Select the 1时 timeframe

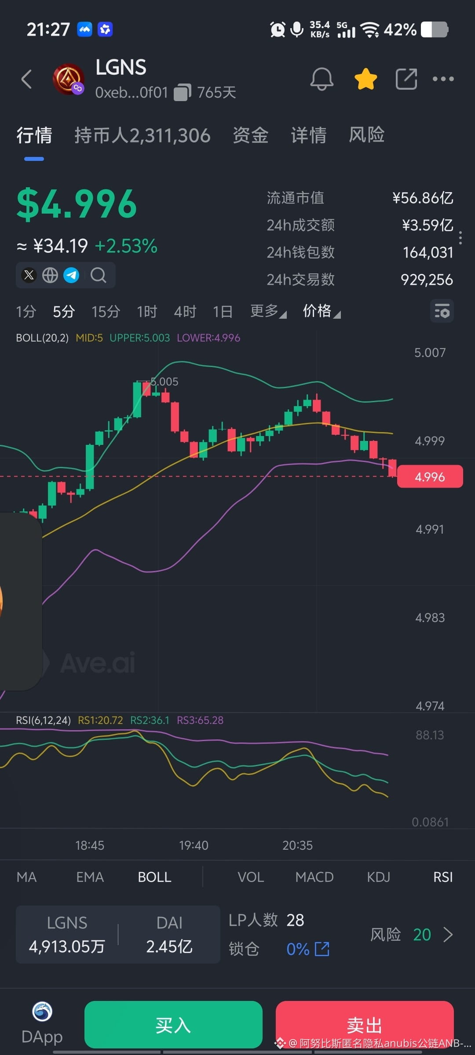147,311
